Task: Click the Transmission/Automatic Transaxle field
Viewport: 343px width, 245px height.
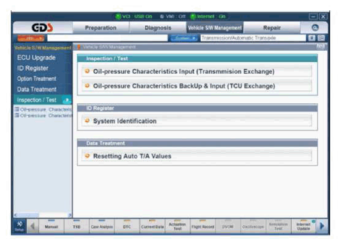Action: (x=253, y=38)
